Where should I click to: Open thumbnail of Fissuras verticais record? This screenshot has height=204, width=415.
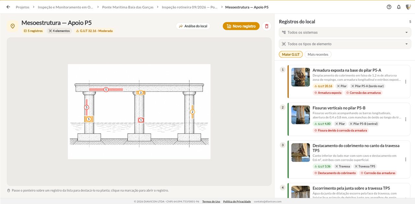tap(301, 114)
